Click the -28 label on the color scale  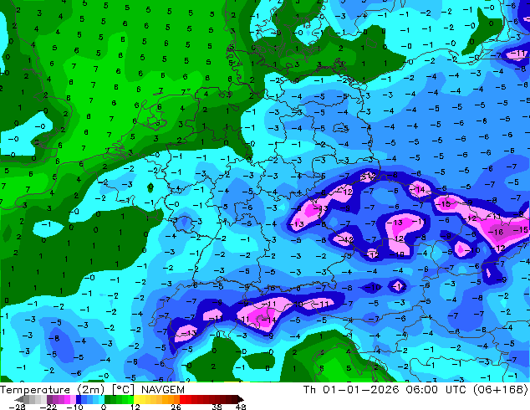[17, 407]
